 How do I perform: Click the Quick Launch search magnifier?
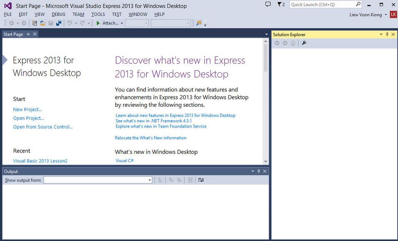click(x=358, y=4)
